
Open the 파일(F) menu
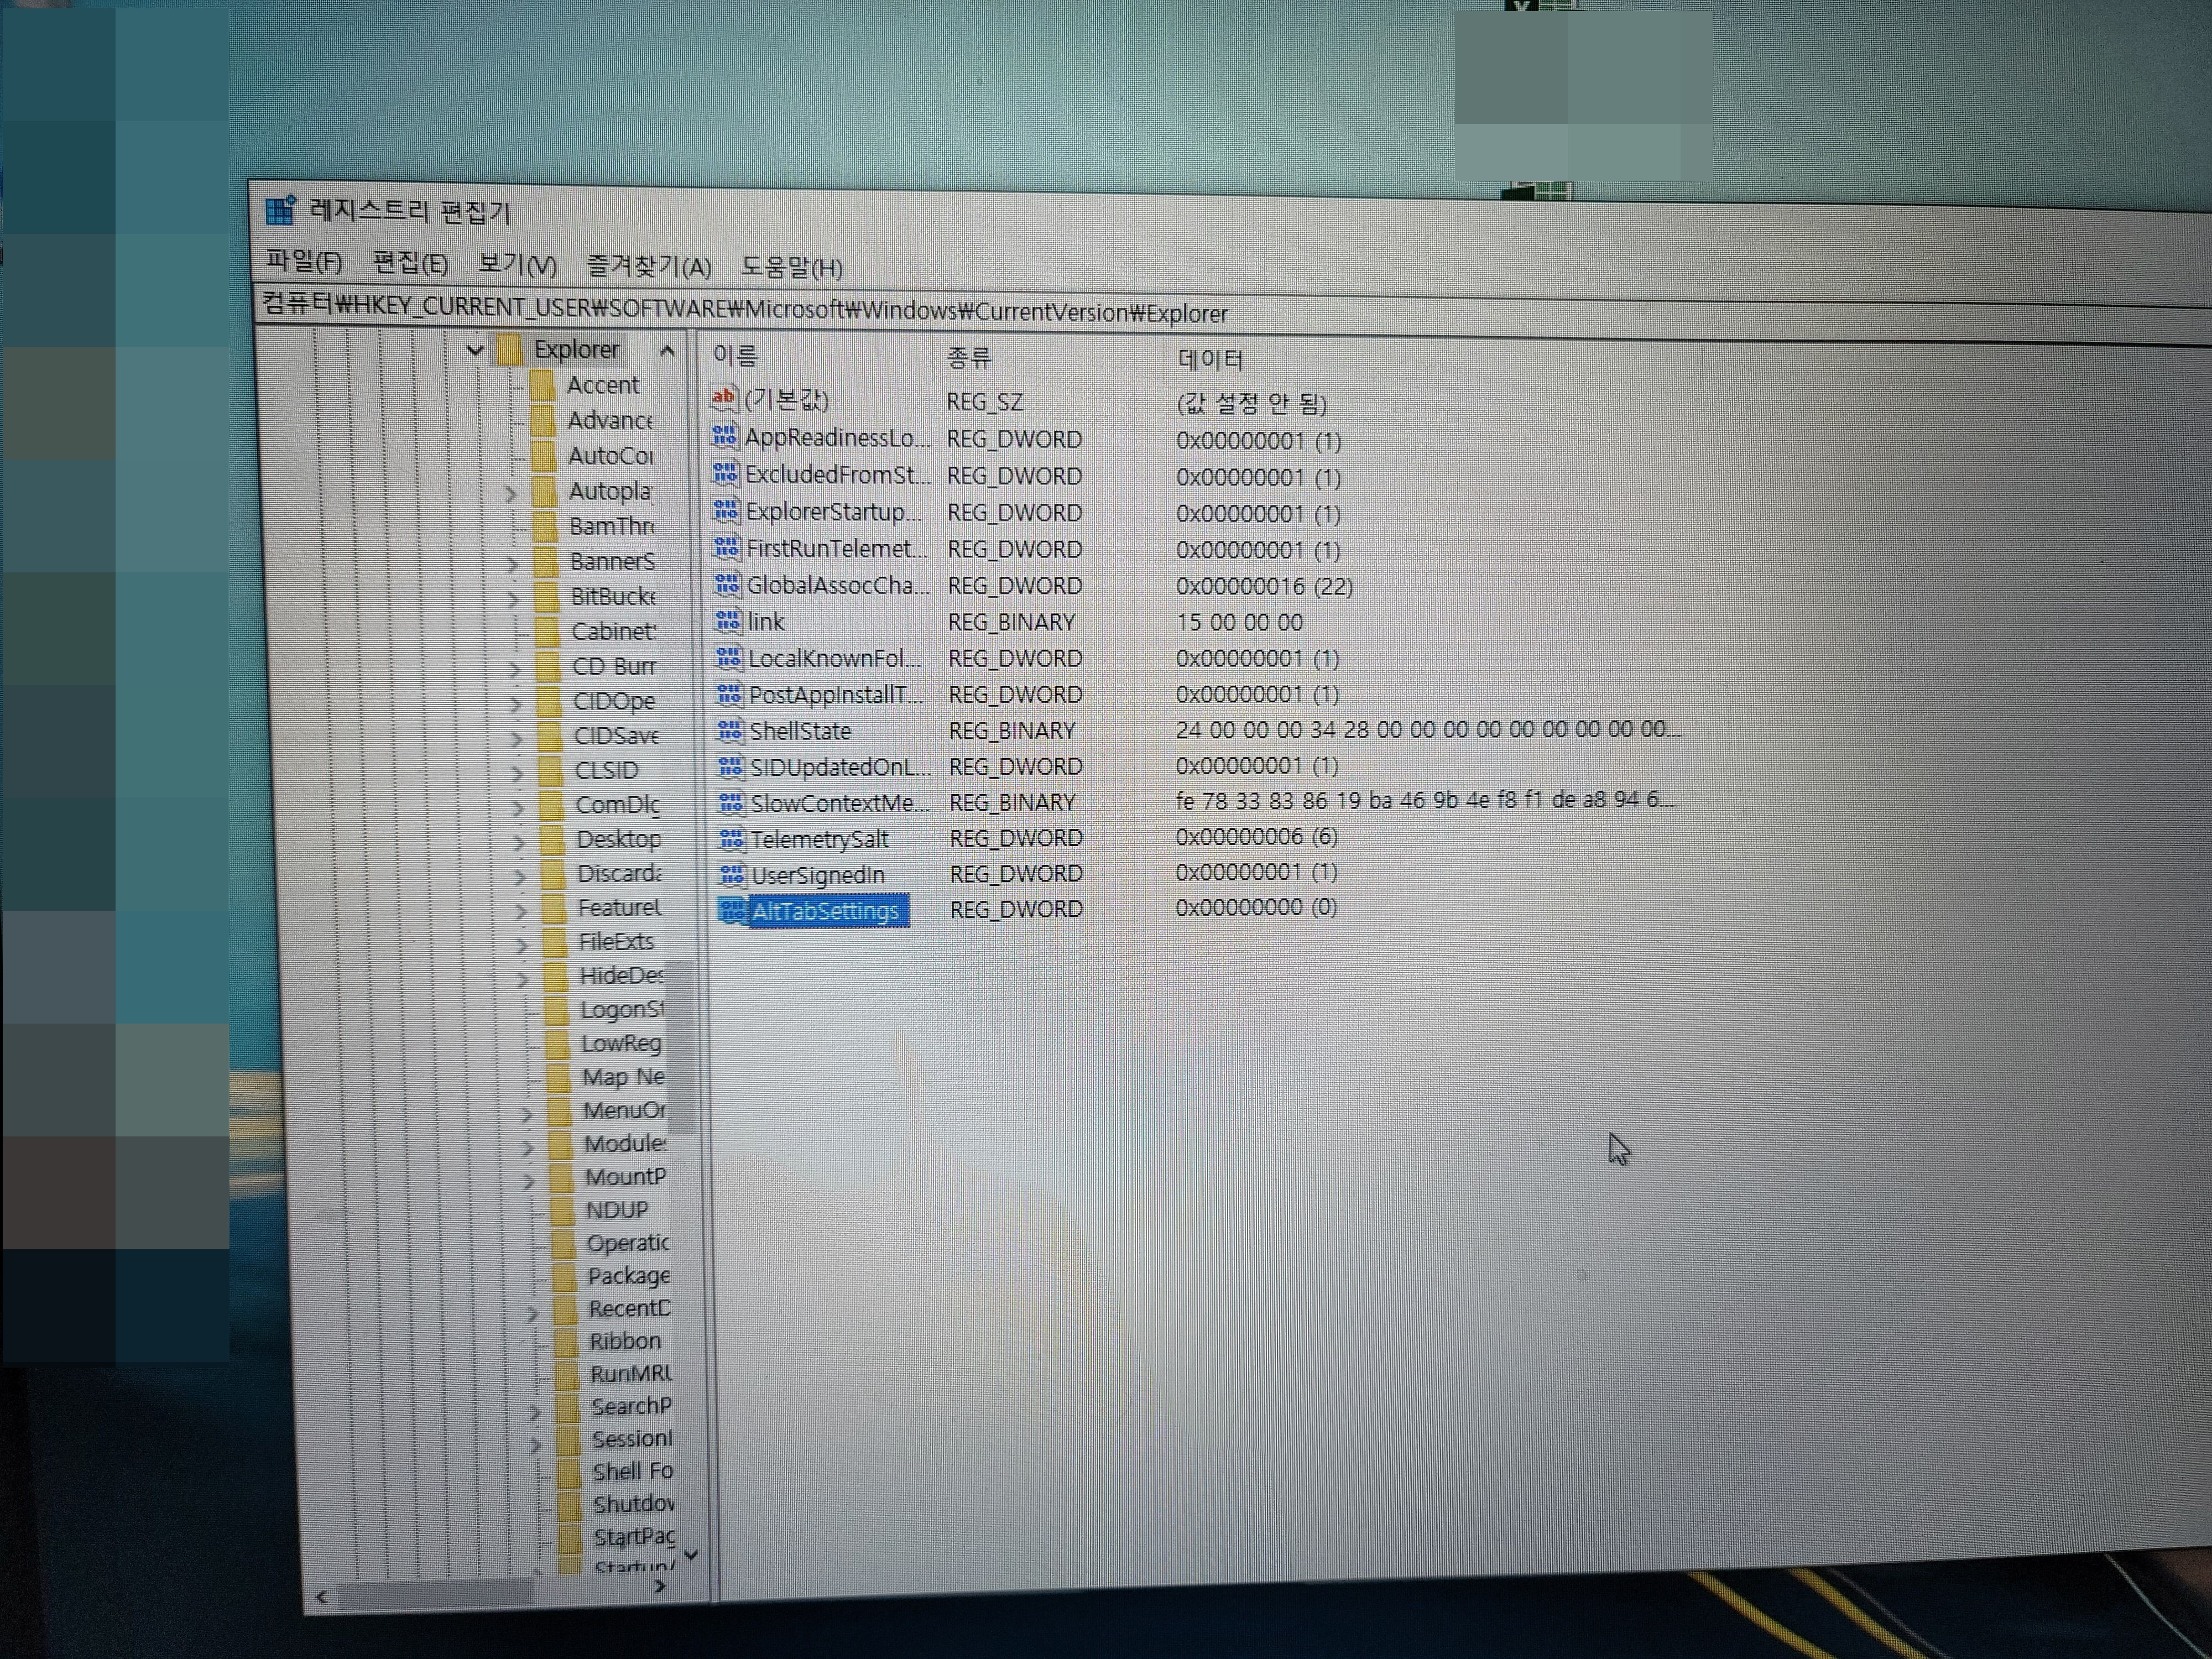(x=303, y=262)
